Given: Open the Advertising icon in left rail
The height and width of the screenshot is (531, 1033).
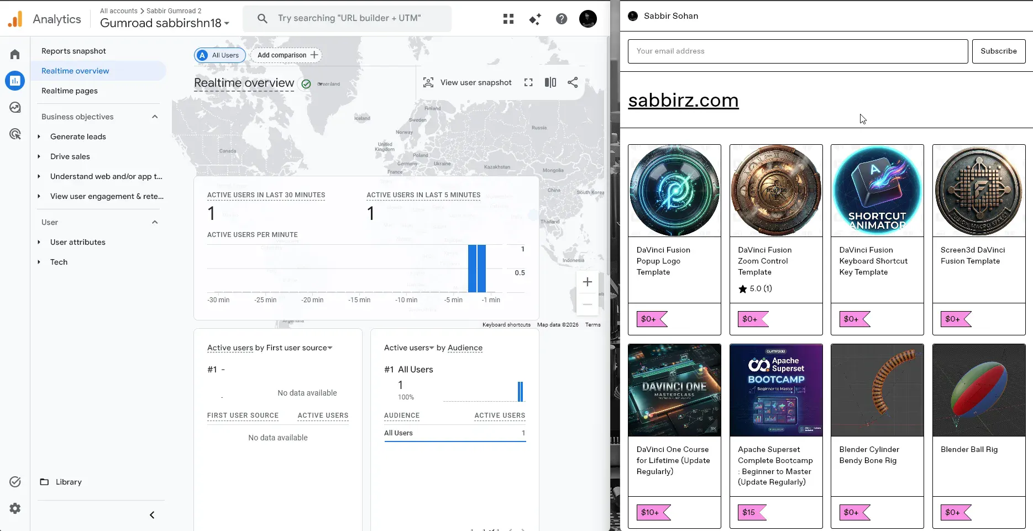Looking at the screenshot, I should 15,134.
